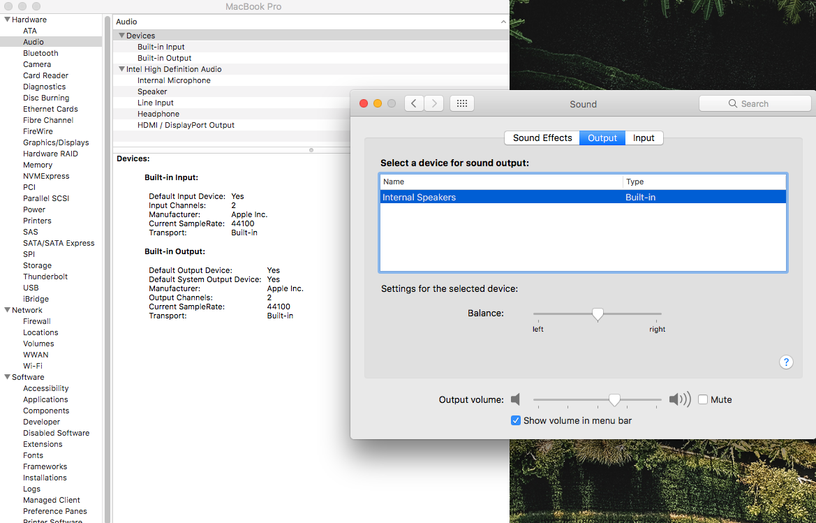Click the magnifier icon in Search field
This screenshot has height=523, width=816.
(x=732, y=103)
